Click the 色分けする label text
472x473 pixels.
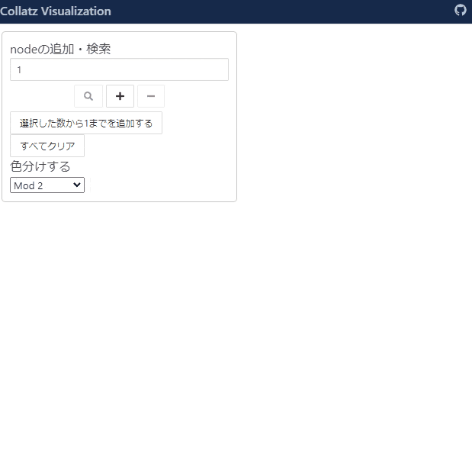pyautogui.click(x=40, y=166)
